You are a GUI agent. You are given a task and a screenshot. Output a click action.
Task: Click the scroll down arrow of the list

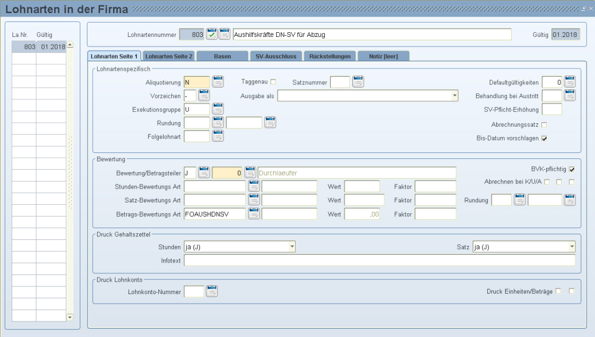70,317
